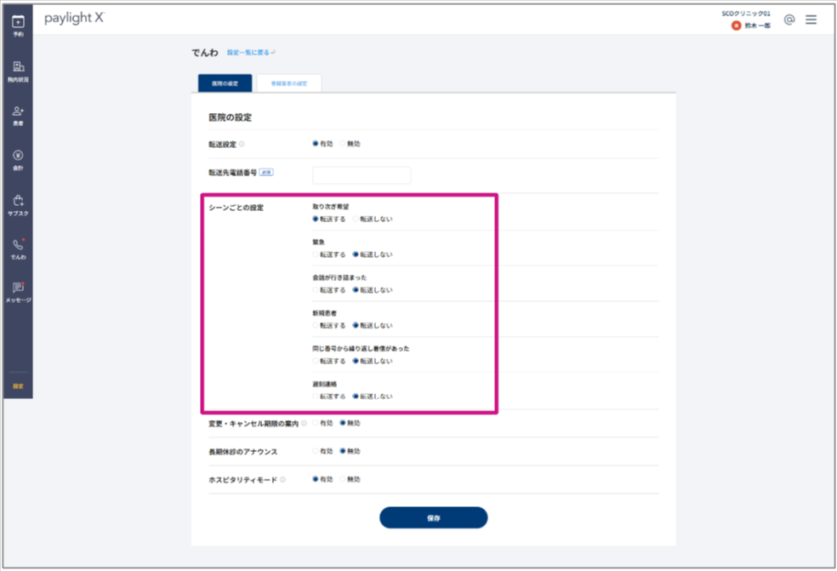Choose 転送しない for 新規患者
Viewport: 837px width, 571px height.
pyautogui.click(x=356, y=325)
